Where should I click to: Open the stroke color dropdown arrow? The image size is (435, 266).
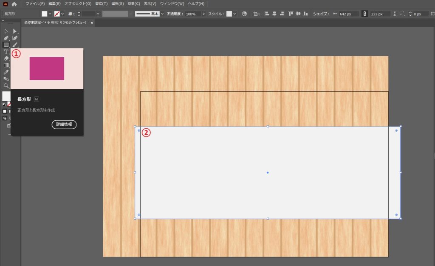62,14
